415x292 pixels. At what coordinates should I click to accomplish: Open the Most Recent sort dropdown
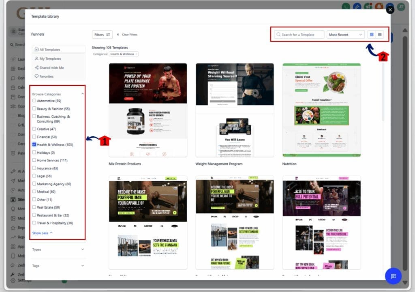coord(345,34)
